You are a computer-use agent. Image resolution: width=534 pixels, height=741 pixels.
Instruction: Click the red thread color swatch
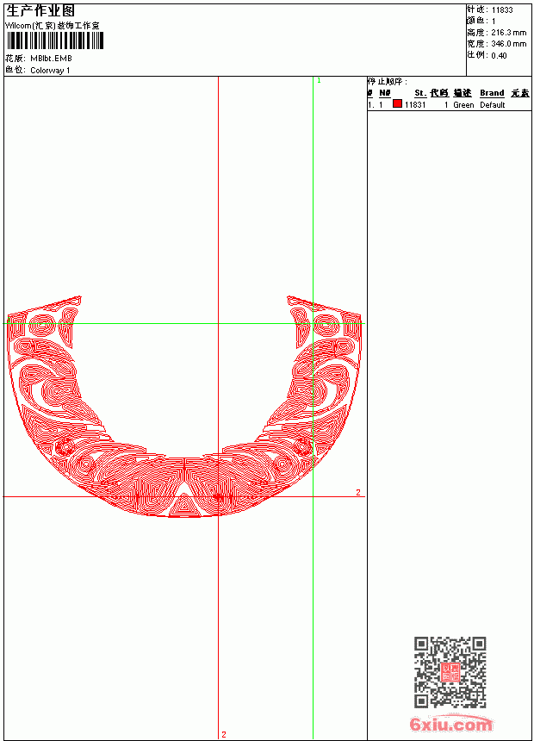(x=397, y=103)
